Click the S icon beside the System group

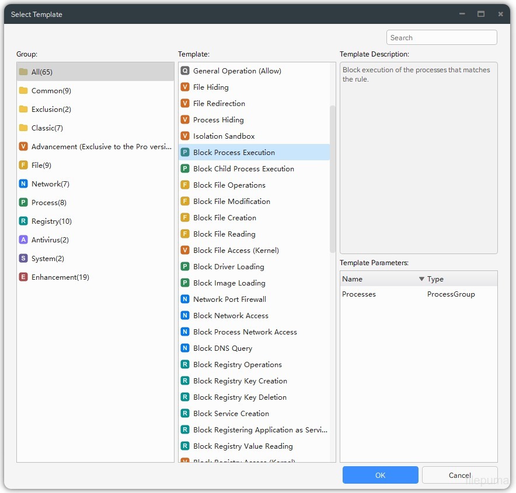click(25, 258)
